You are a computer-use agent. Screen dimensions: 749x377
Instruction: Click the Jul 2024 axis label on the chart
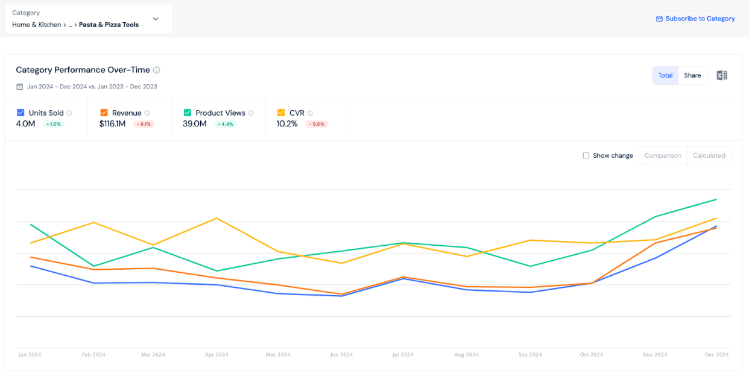point(402,355)
